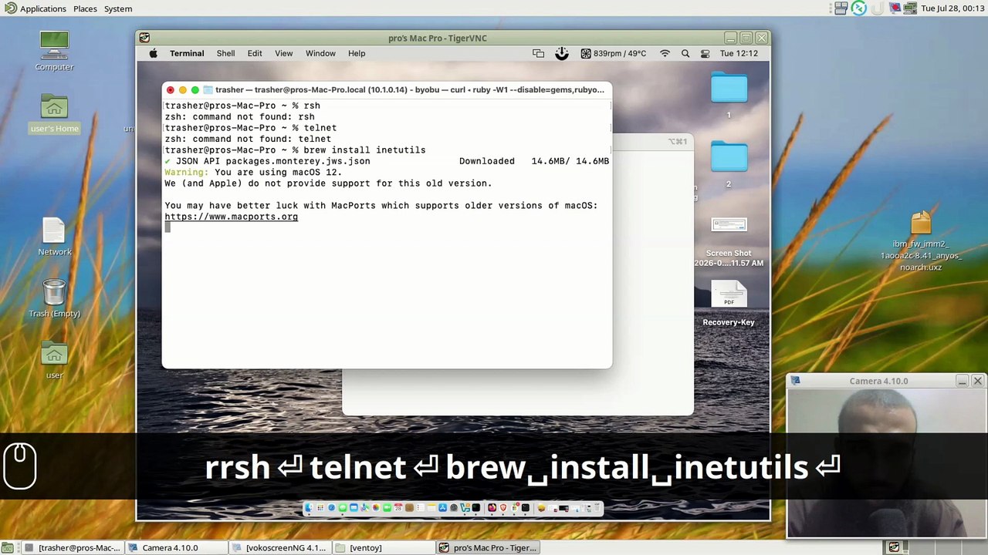
Task: Click the workspace switcher tray icon in the top panel
Action: pyautogui.click(x=841, y=8)
